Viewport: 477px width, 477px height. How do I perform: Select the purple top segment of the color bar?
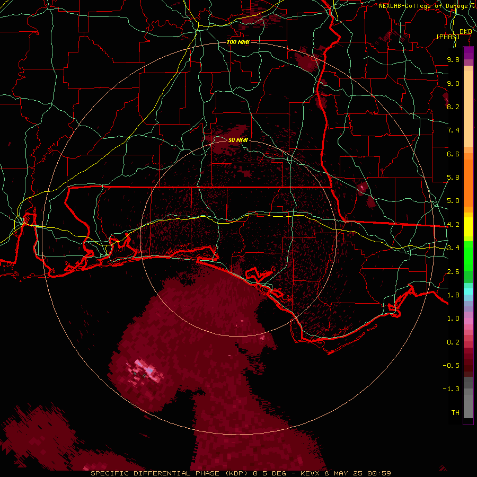coord(468,53)
